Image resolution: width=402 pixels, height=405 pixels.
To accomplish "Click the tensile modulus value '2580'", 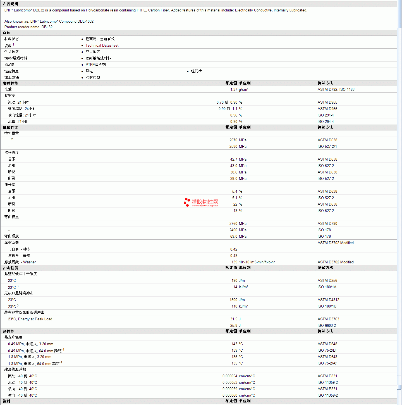I will pyautogui.click(x=233, y=146).
